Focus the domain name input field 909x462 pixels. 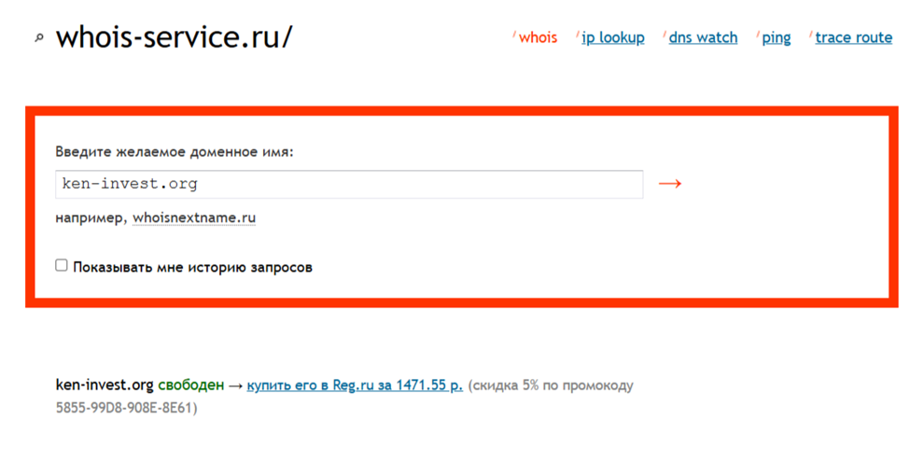pos(349,184)
